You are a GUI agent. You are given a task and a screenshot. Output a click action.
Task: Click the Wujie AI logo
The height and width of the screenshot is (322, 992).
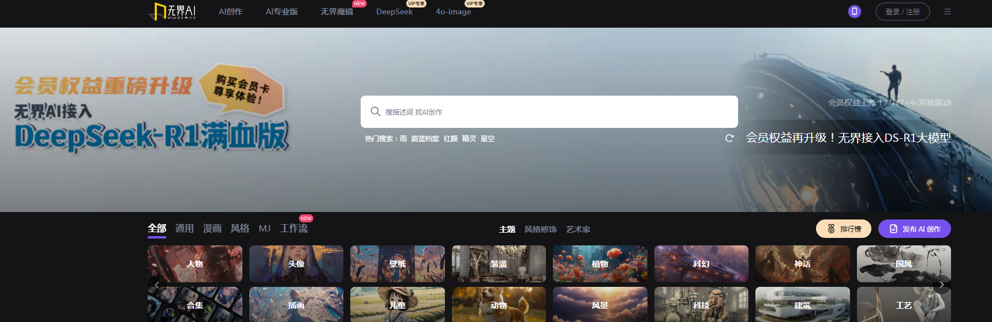click(x=173, y=12)
